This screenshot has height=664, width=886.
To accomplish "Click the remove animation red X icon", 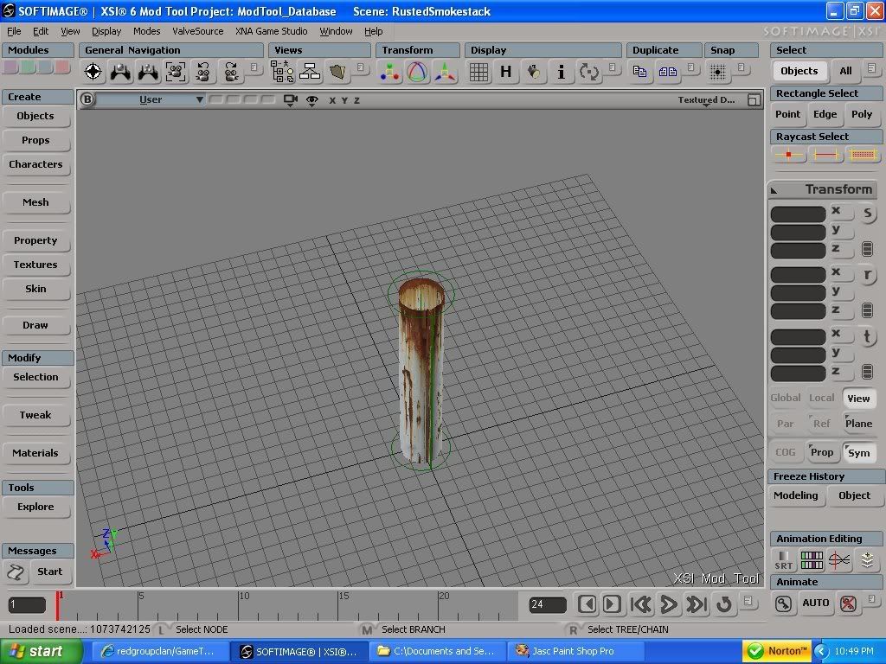I will coord(848,603).
